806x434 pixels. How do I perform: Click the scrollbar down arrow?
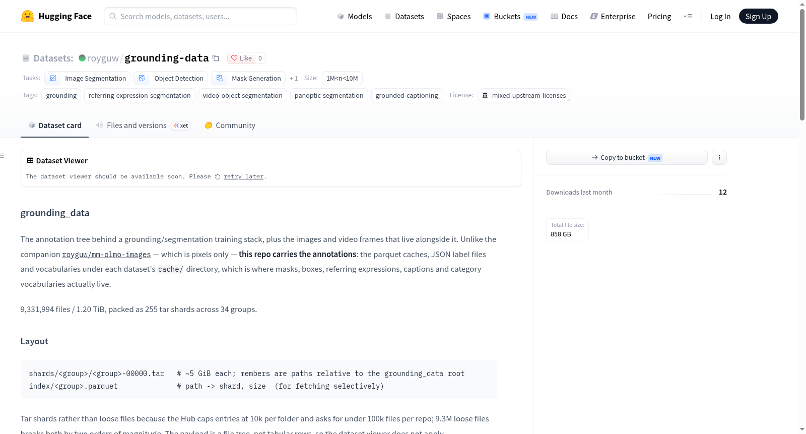pos(802,429)
